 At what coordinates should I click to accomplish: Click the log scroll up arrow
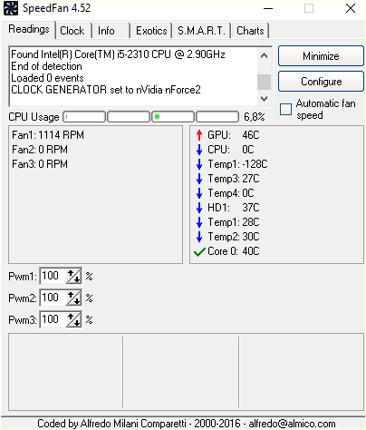coord(264,55)
